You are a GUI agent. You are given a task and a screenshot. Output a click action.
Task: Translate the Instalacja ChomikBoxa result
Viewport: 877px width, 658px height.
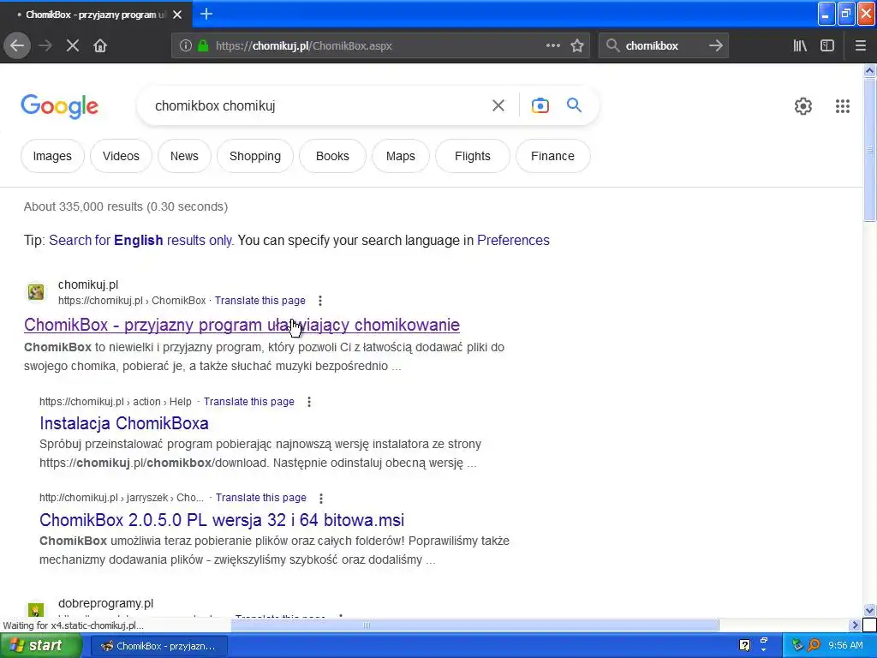tap(249, 402)
